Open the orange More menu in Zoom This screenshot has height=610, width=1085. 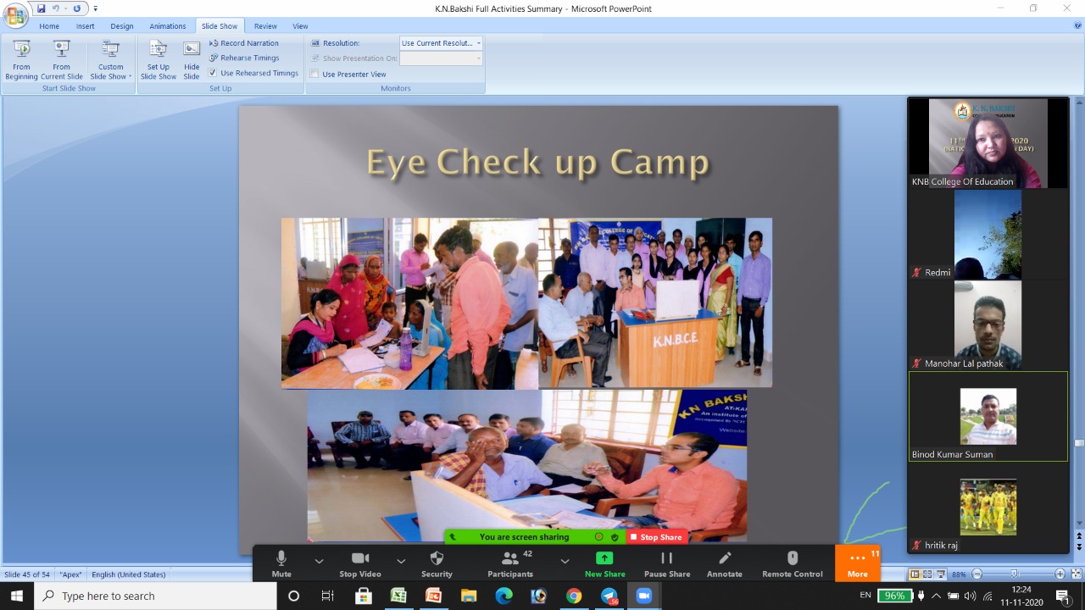[x=858, y=563]
